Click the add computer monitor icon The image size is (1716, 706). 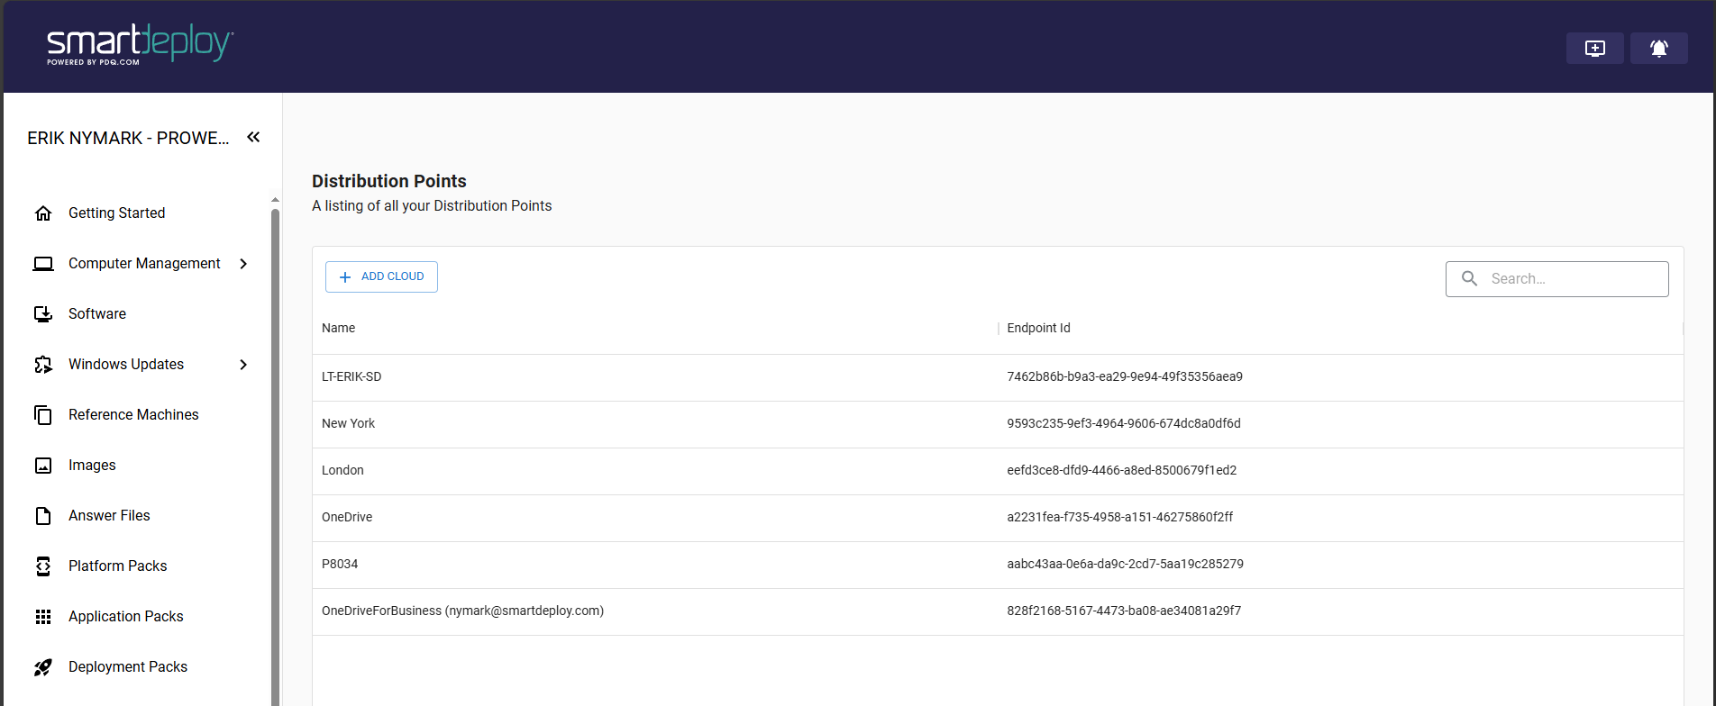1594,49
